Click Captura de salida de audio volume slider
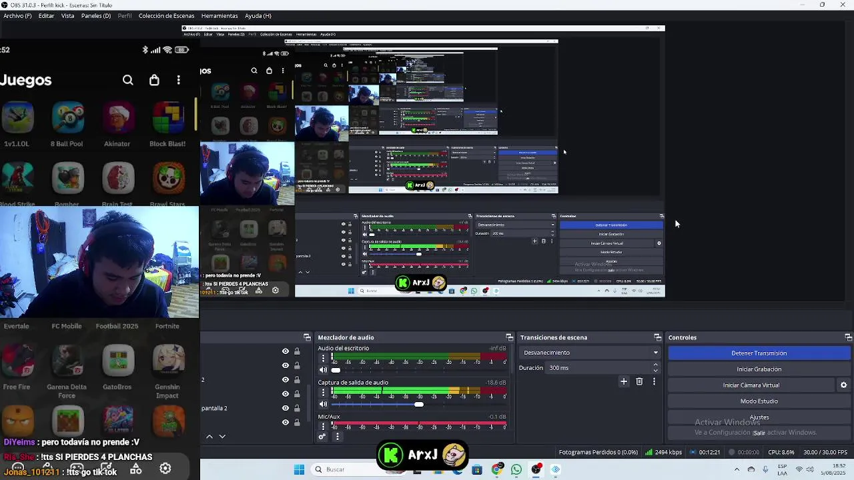Image resolution: width=854 pixels, height=480 pixels. pyautogui.click(x=418, y=404)
